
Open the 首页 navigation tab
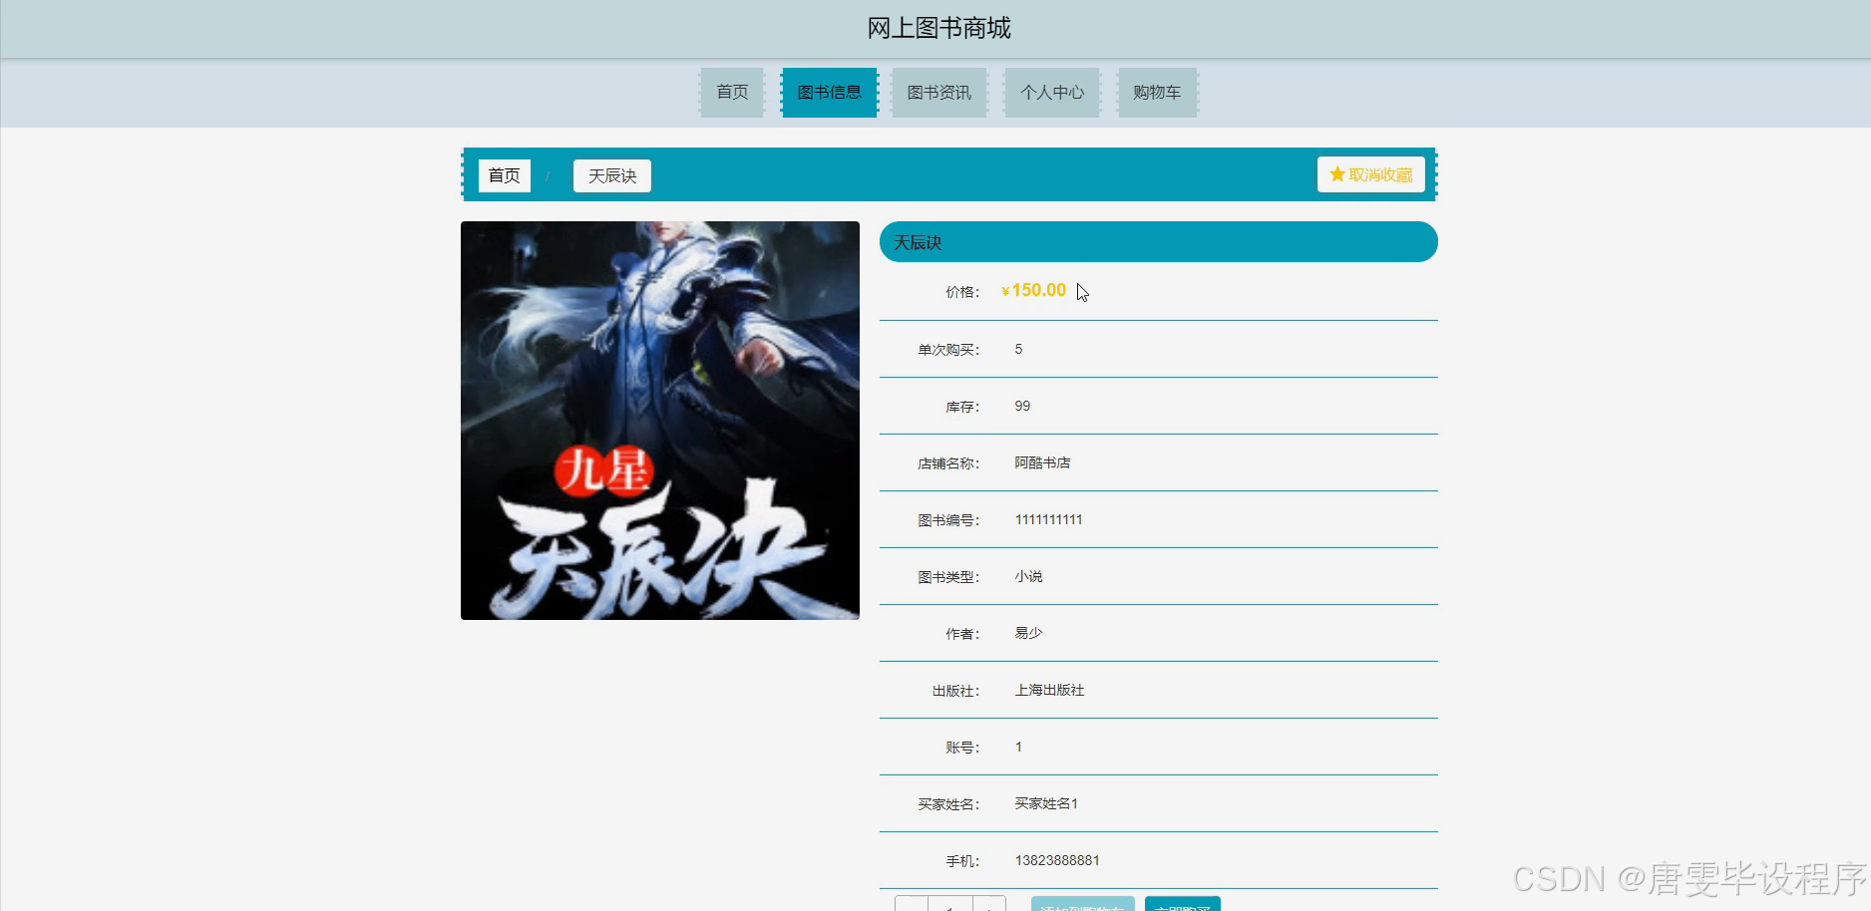coord(732,93)
